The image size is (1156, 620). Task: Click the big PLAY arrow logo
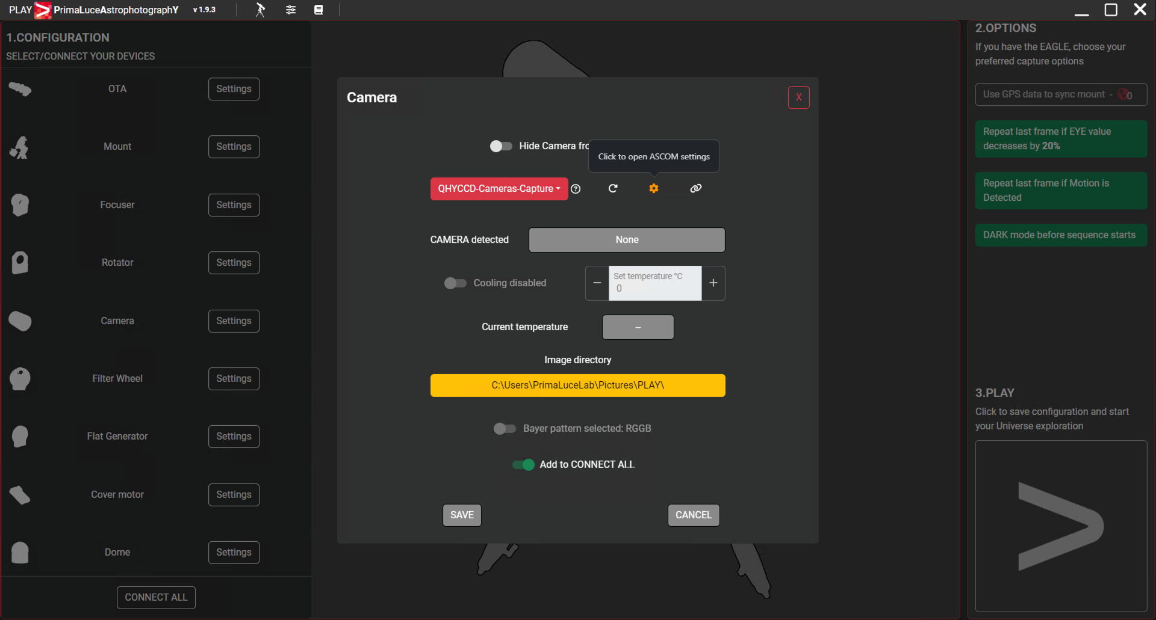point(1061,526)
